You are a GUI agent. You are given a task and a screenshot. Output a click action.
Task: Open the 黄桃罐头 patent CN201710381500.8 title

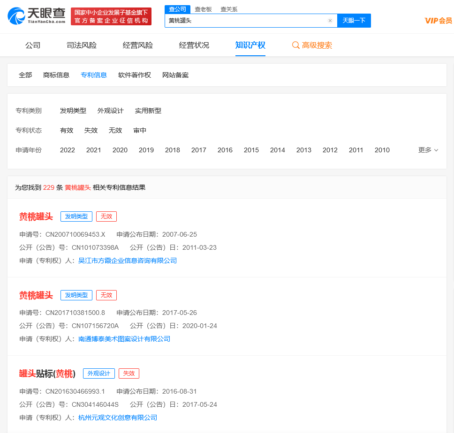click(36, 295)
